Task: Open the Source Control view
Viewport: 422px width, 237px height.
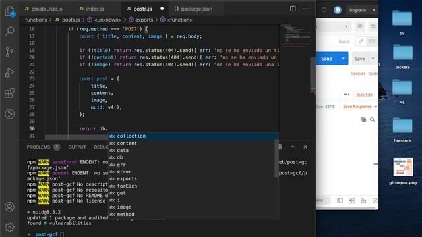Action: (x=9, y=52)
